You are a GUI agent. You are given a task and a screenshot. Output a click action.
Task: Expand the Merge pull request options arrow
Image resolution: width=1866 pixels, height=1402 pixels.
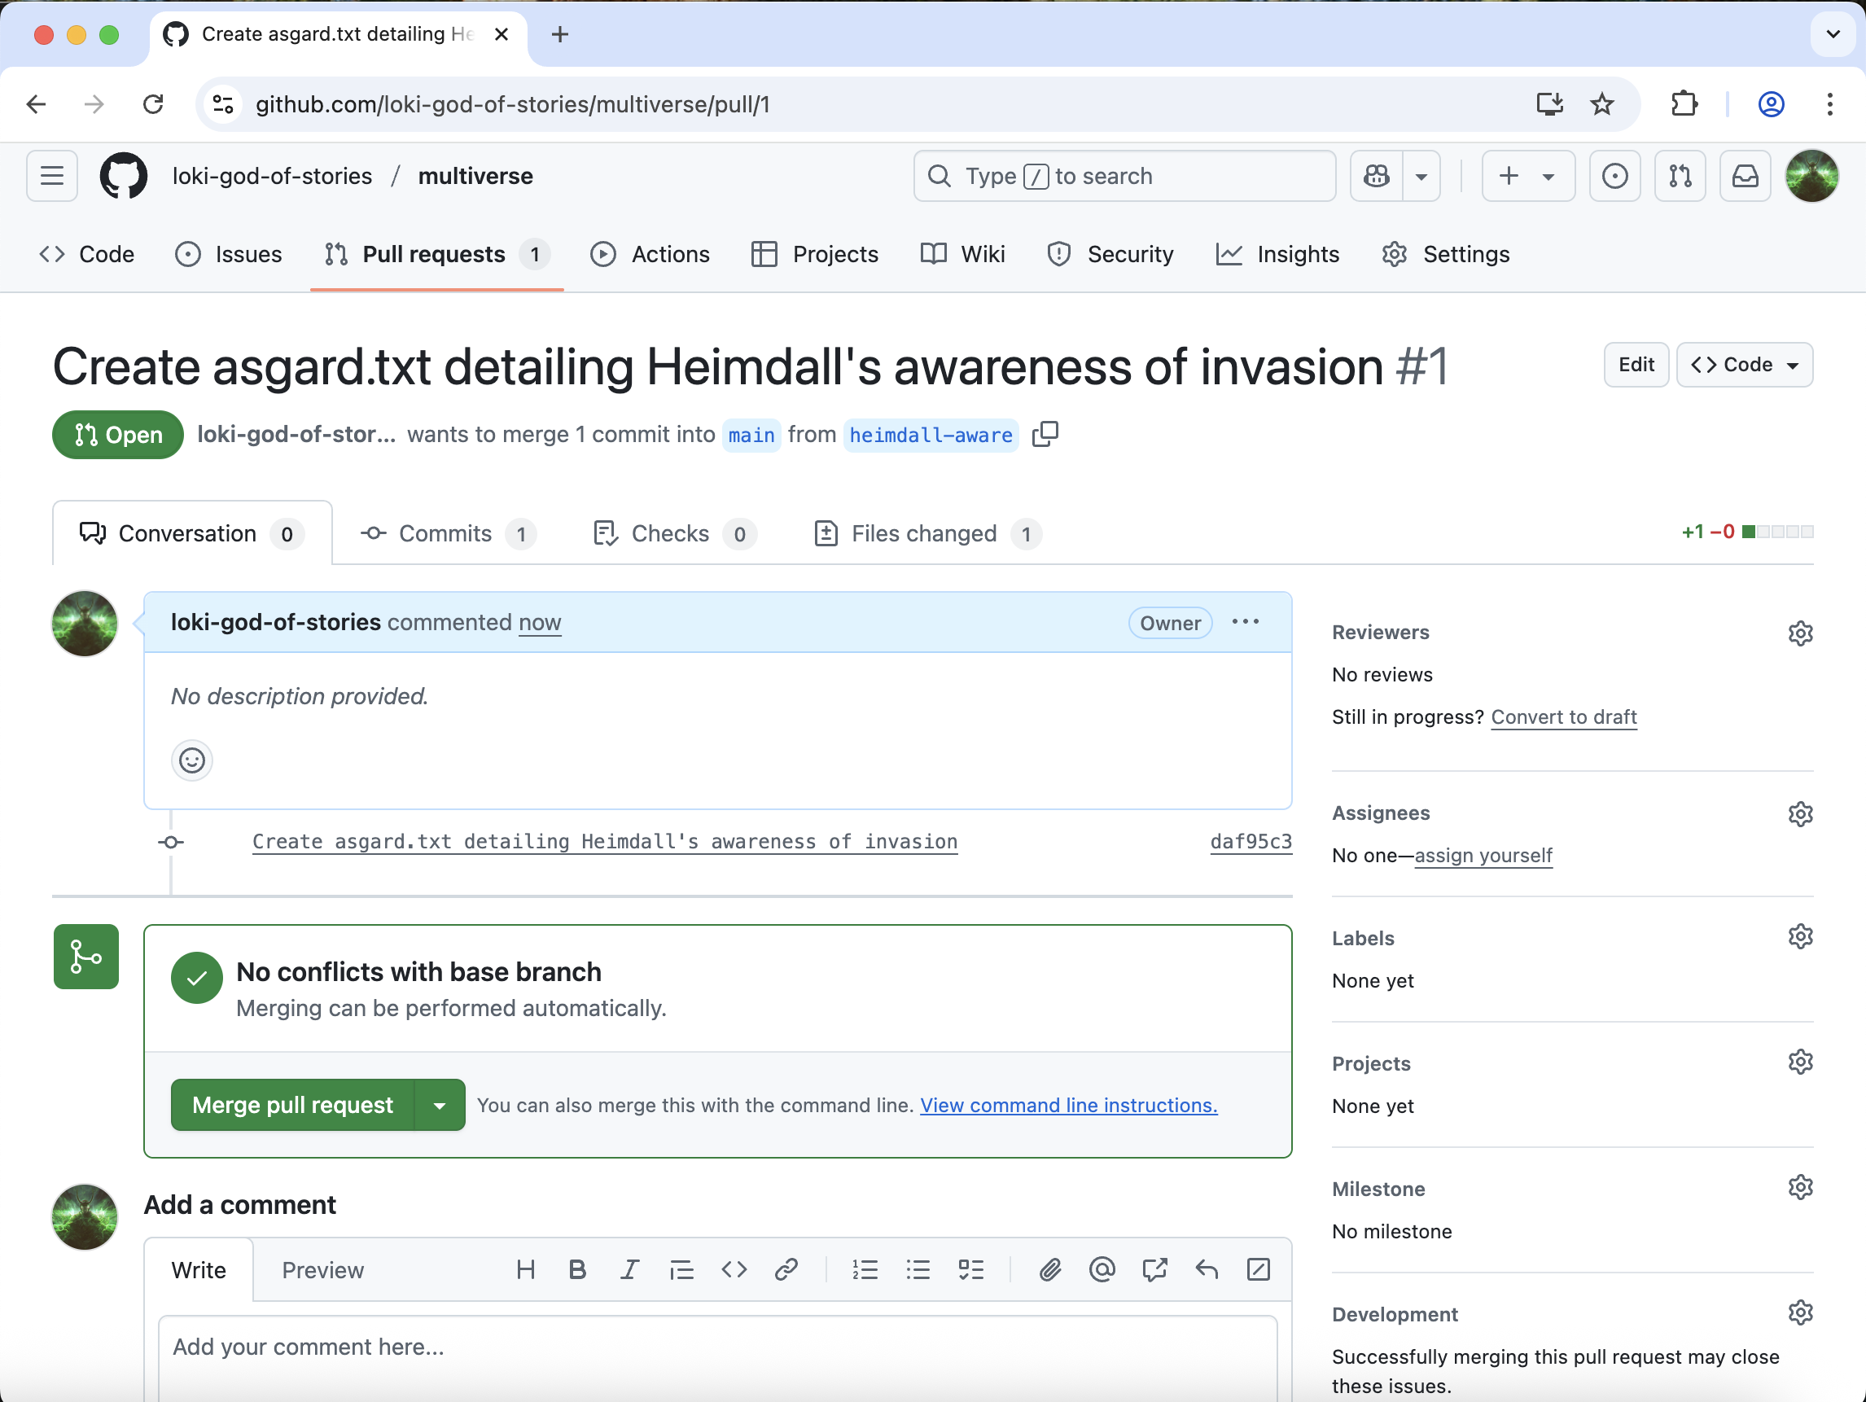point(439,1105)
